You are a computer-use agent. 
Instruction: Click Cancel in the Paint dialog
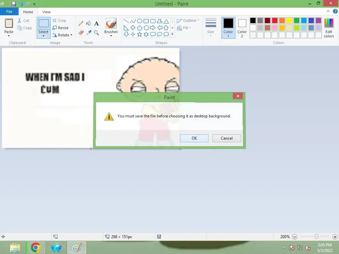coord(226,138)
